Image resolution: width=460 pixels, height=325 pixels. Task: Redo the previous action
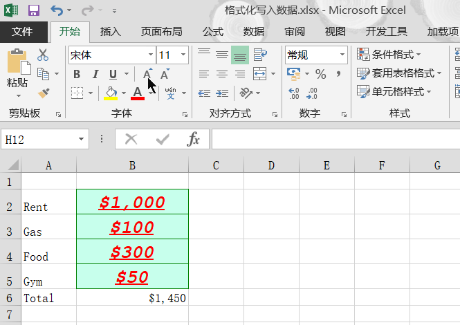tap(87, 10)
